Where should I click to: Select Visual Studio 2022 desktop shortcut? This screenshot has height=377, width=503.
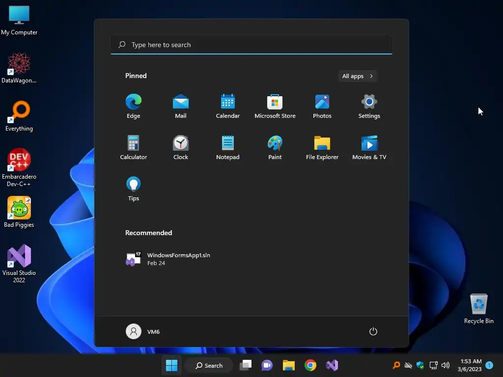(x=19, y=264)
